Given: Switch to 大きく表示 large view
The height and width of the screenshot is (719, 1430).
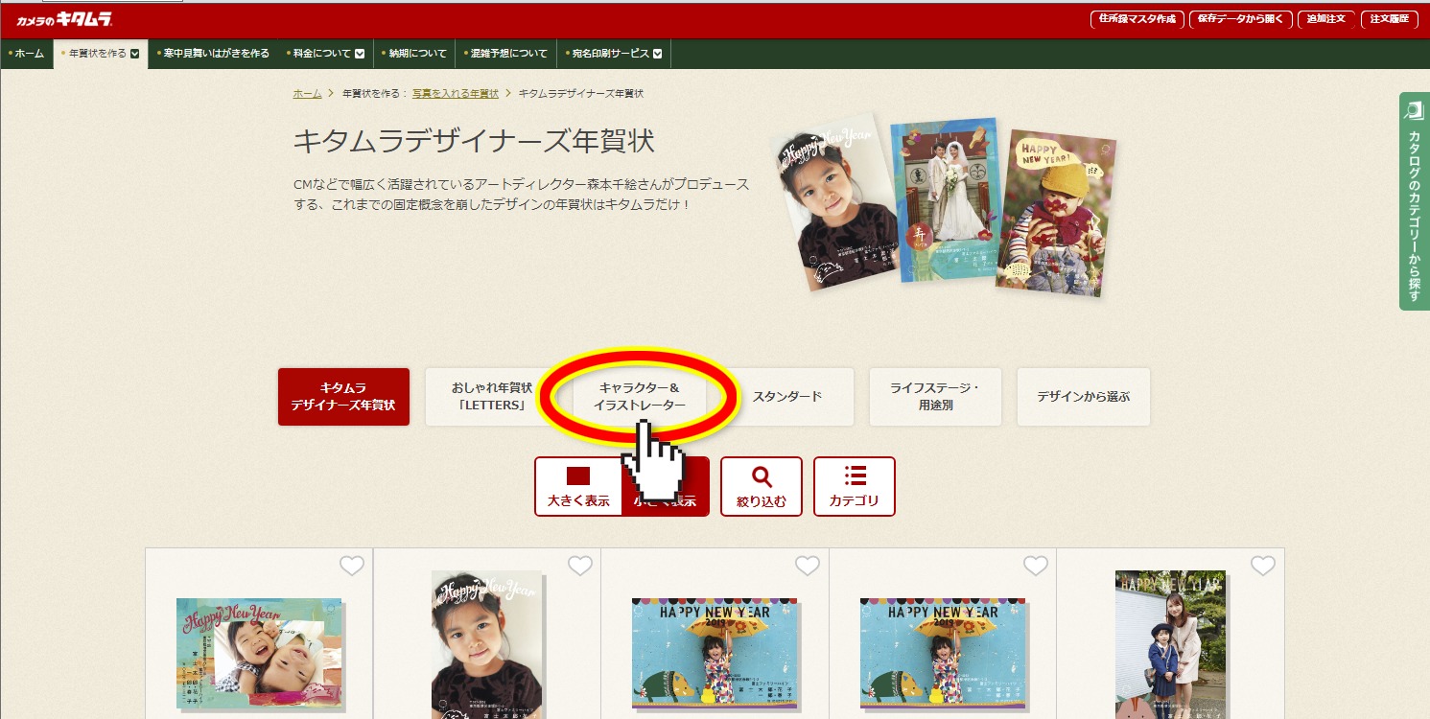Looking at the screenshot, I should coord(578,487).
